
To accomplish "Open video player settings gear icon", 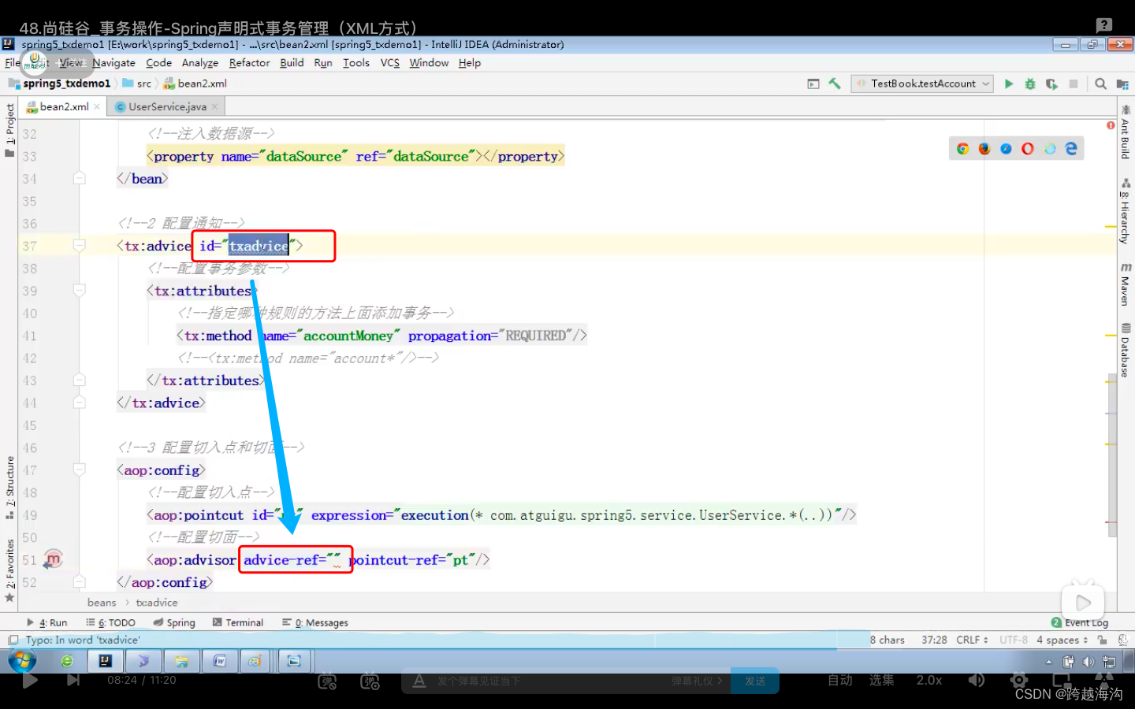I will (x=1019, y=680).
